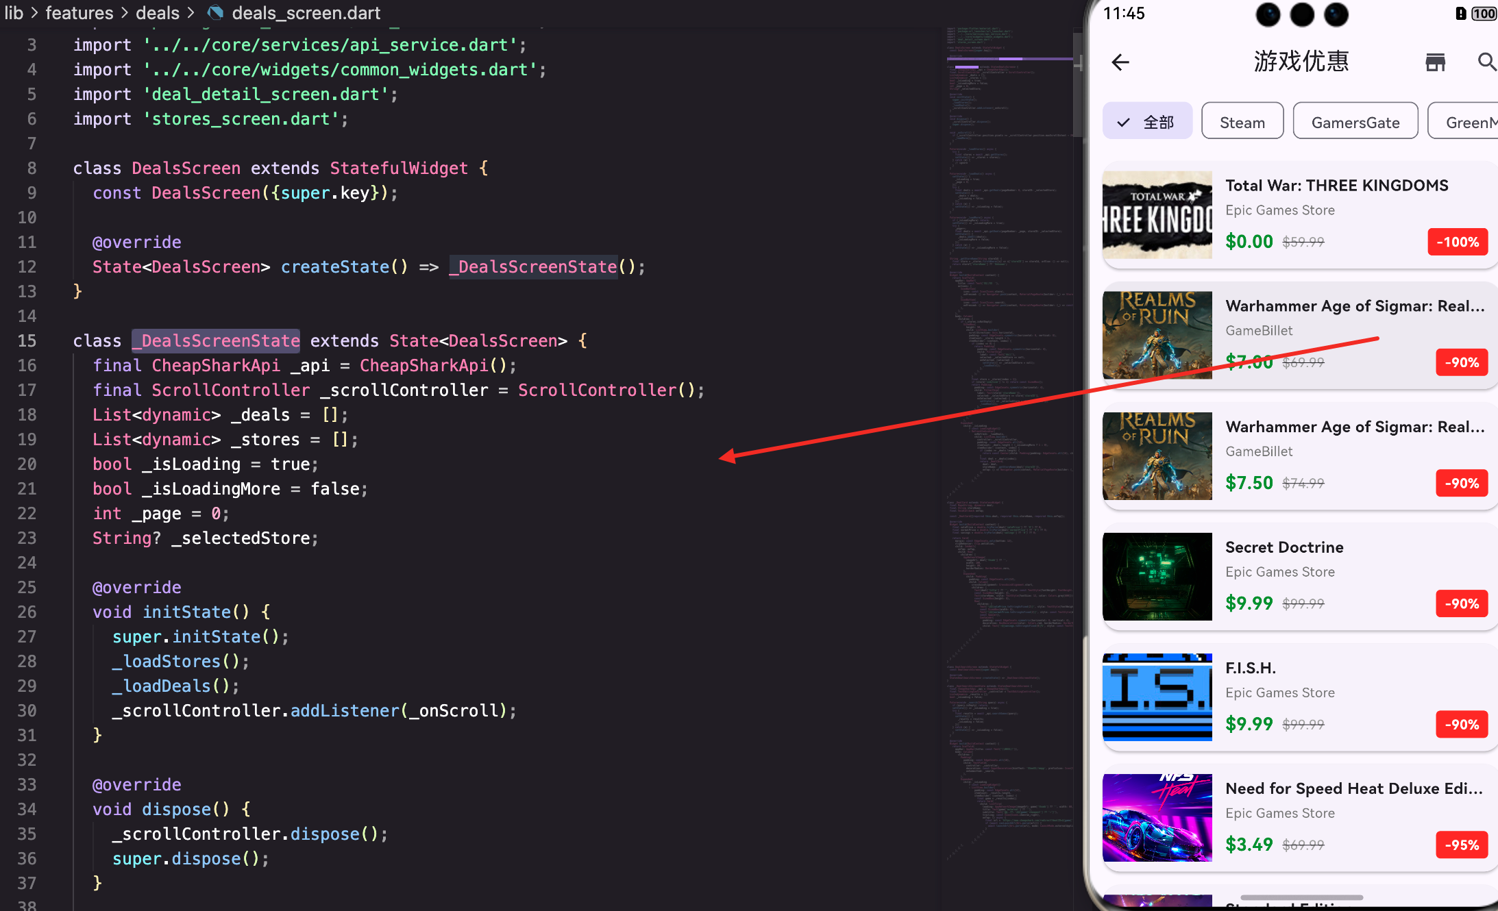This screenshot has height=911, width=1498.
Task: Tap the checkmark on 全部 chip
Action: 1123,122
